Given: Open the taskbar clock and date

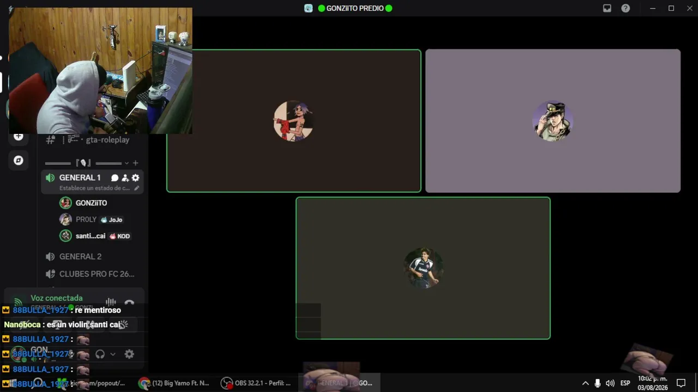Looking at the screenshot, I should pyautogui.click(x=653, y=383).
